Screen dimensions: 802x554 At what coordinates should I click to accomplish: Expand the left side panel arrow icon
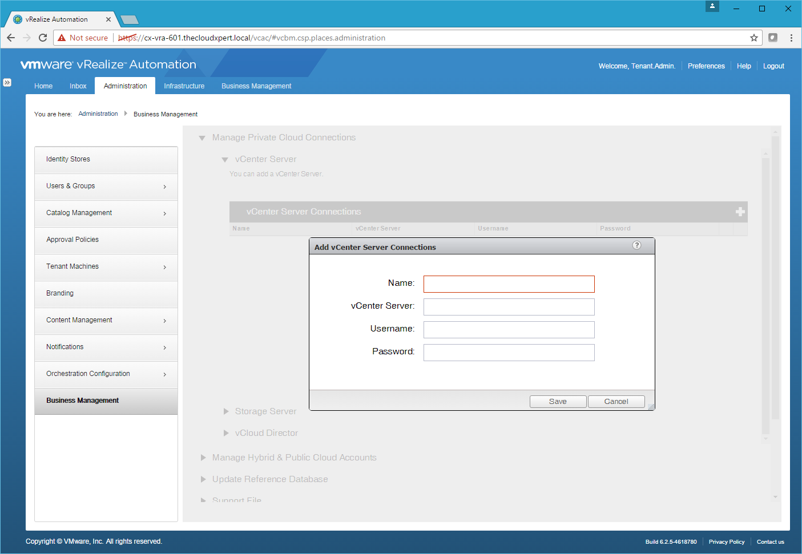(x=7, y=83)
